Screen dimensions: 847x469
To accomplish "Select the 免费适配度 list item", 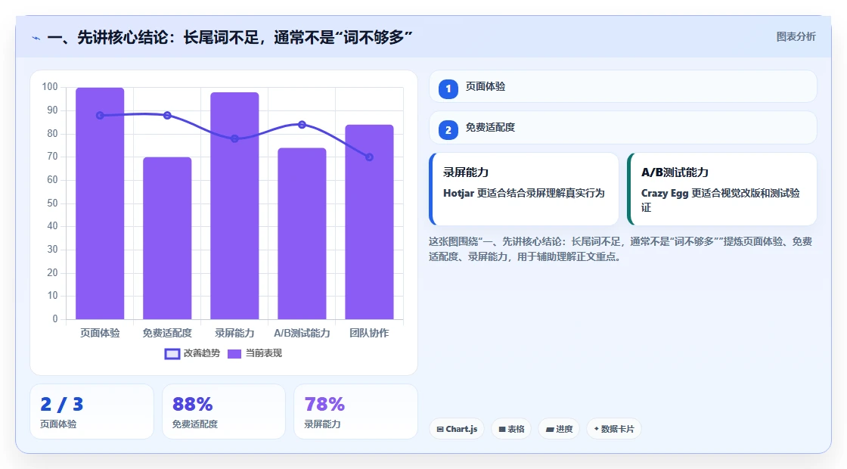I will click(623, 128).
